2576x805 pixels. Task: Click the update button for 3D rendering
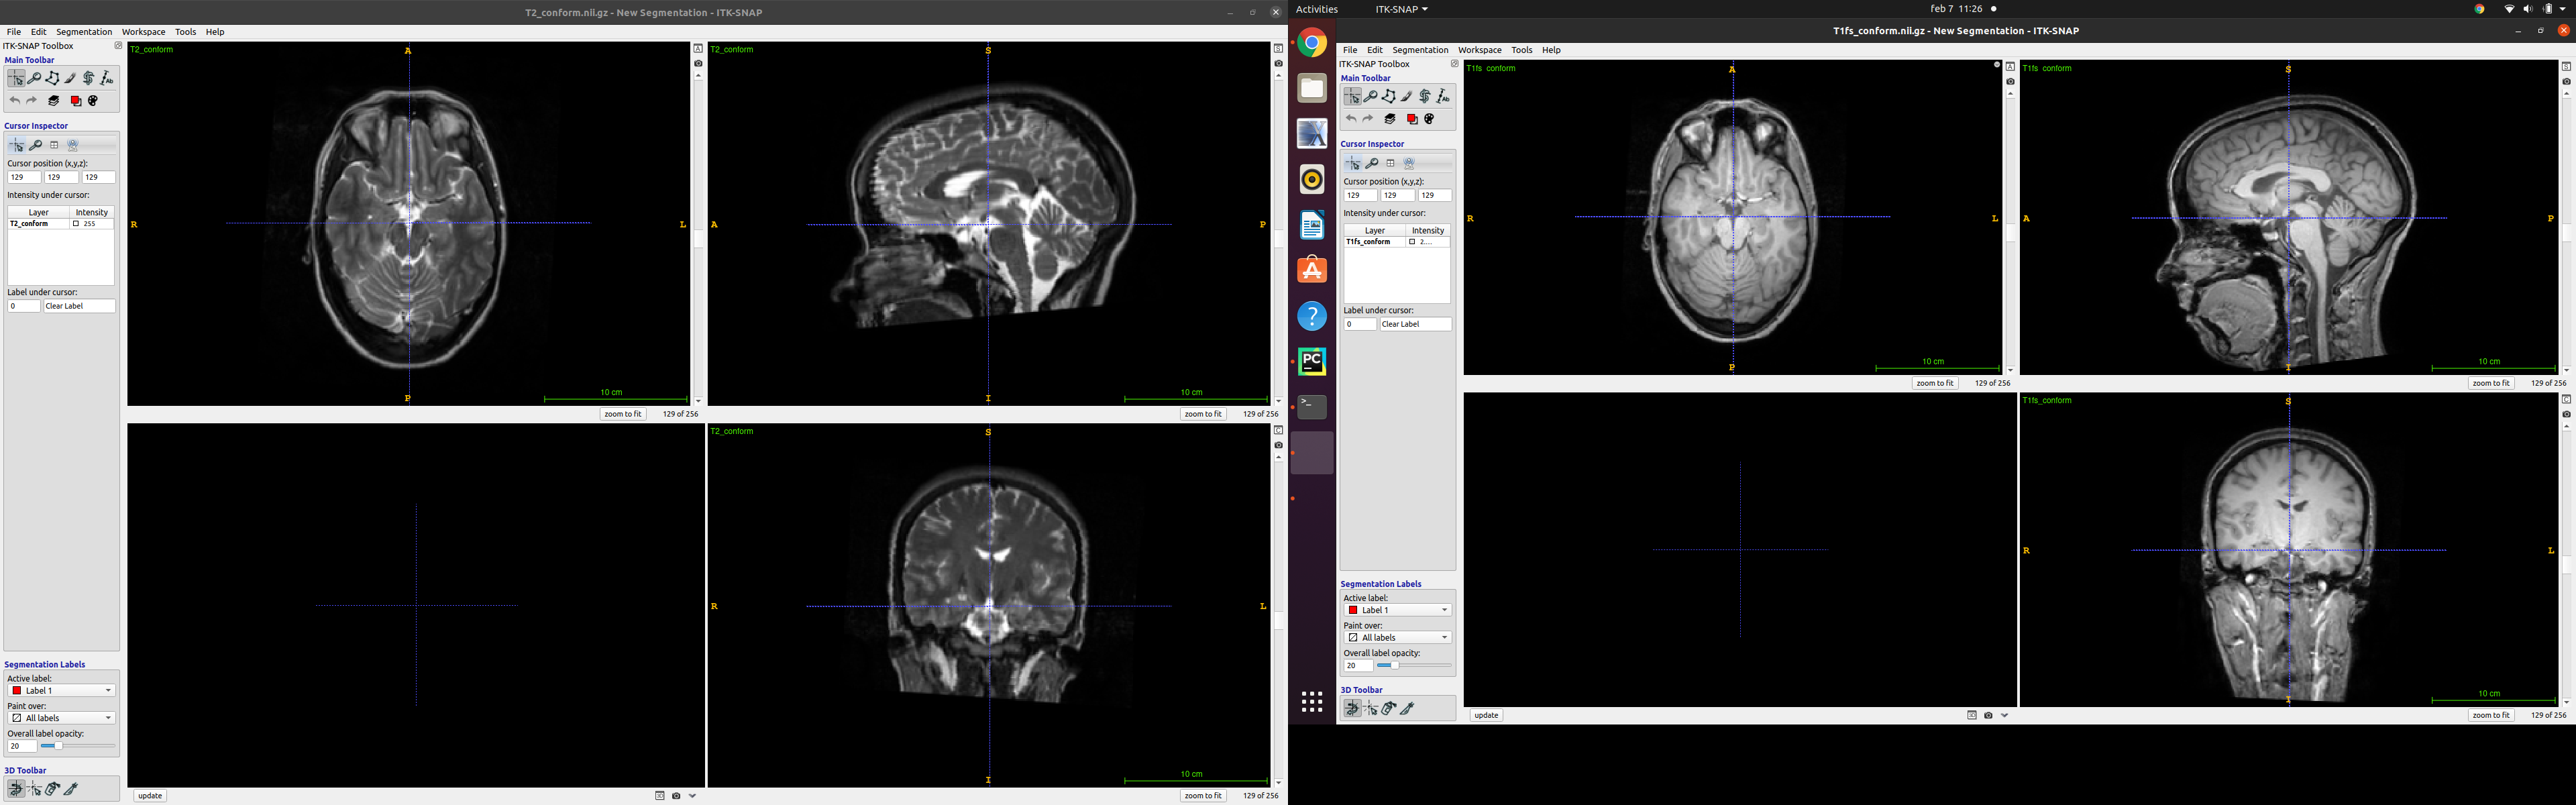pyautogui.click(x=149, y=795)
